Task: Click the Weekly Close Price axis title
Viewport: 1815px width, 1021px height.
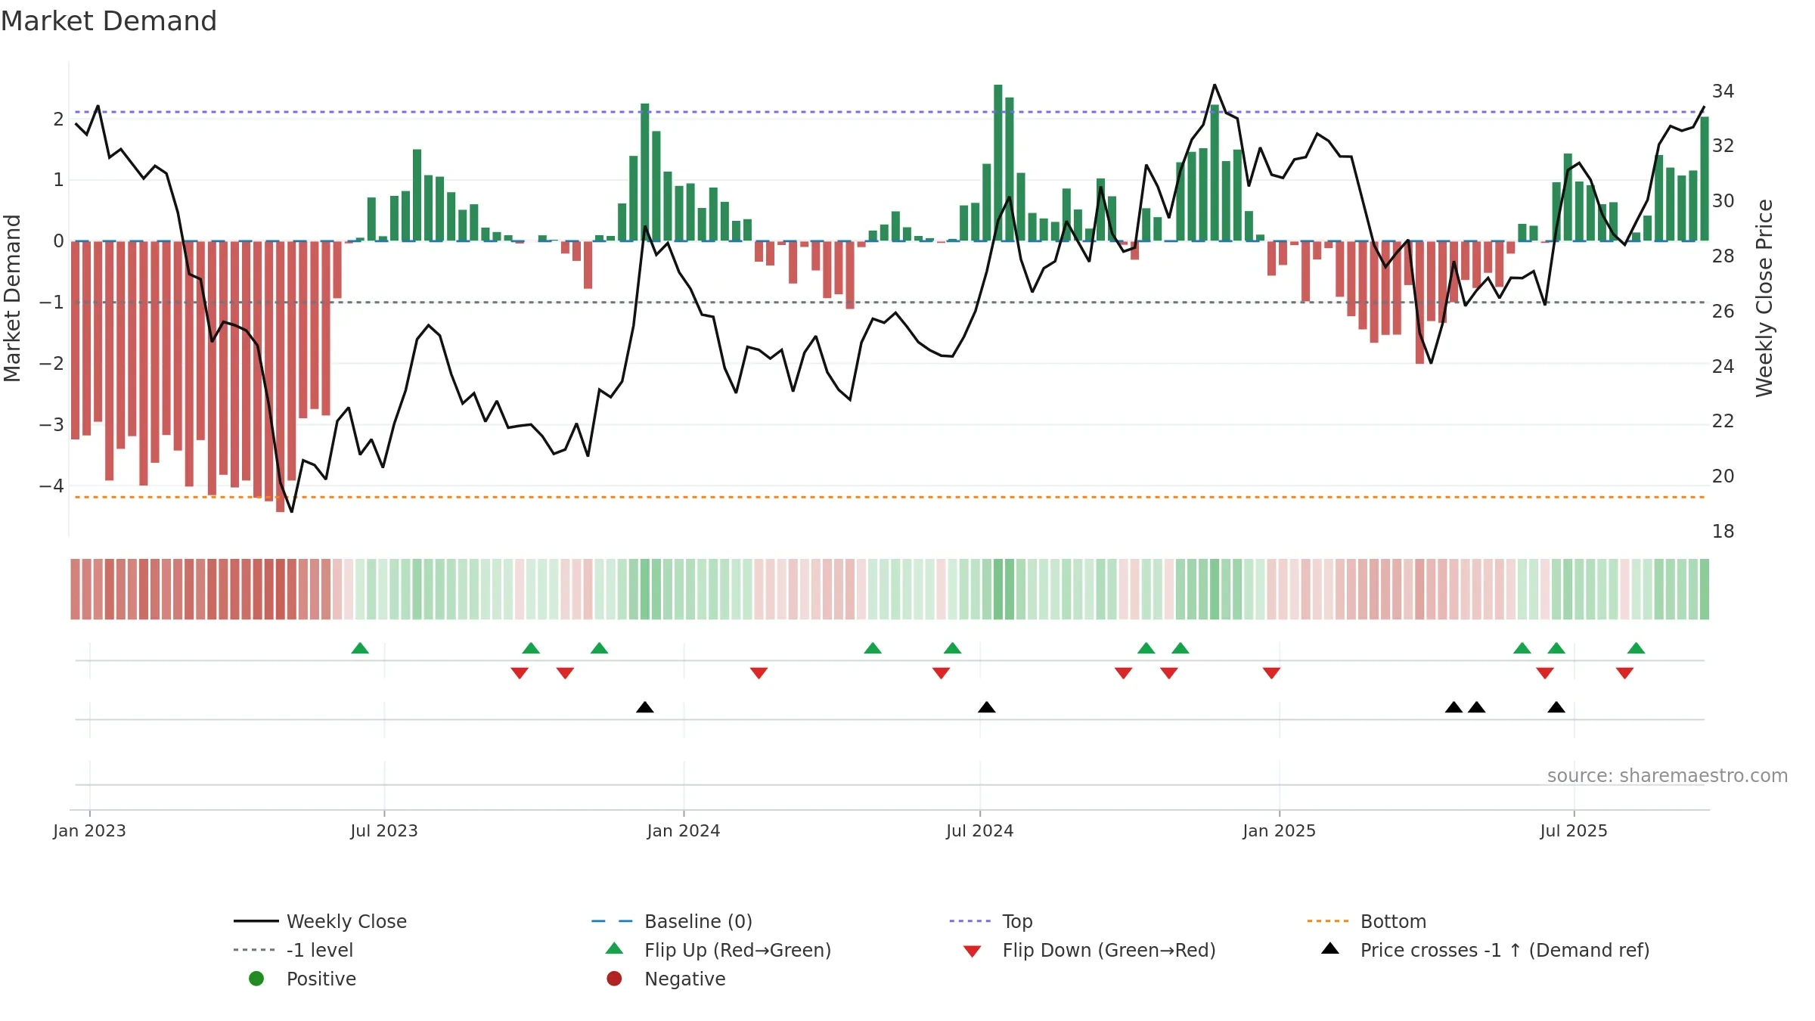Action: 1764,298
